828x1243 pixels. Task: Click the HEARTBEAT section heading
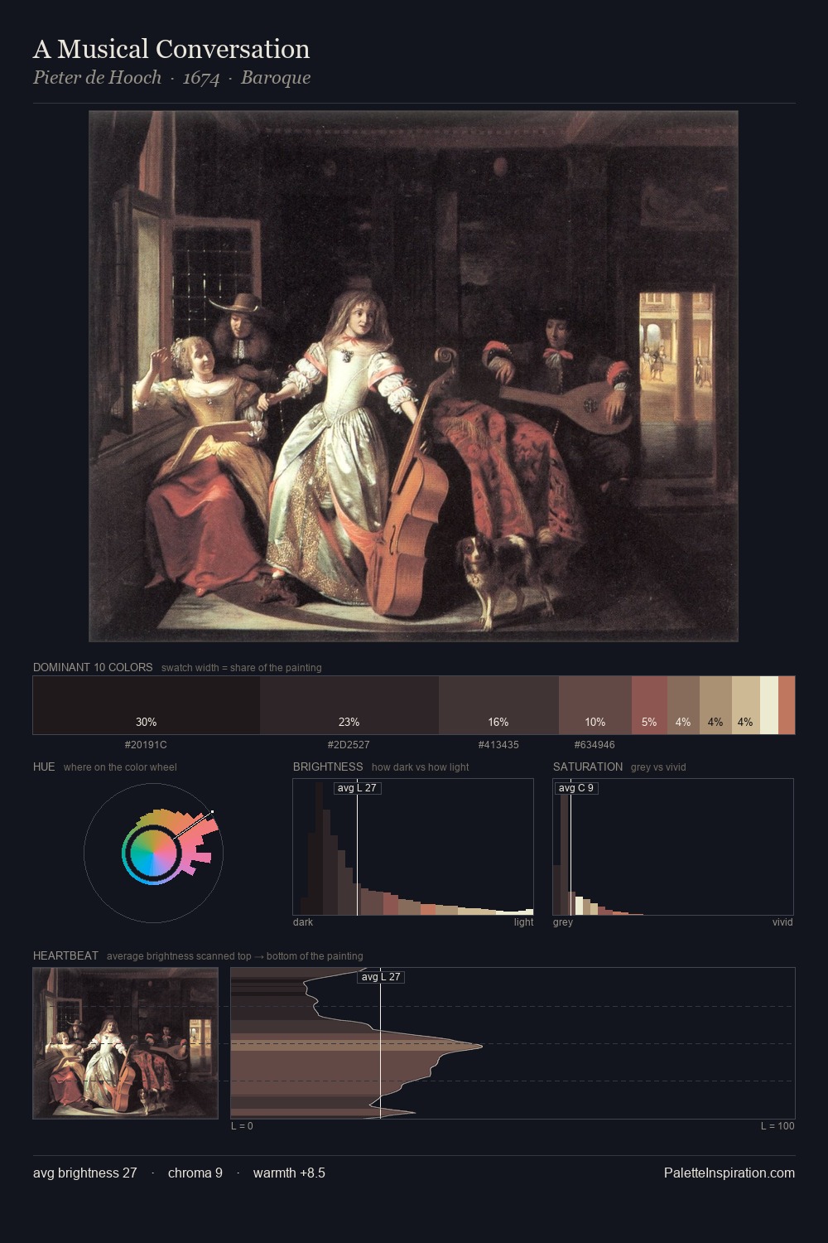point(65,955)
